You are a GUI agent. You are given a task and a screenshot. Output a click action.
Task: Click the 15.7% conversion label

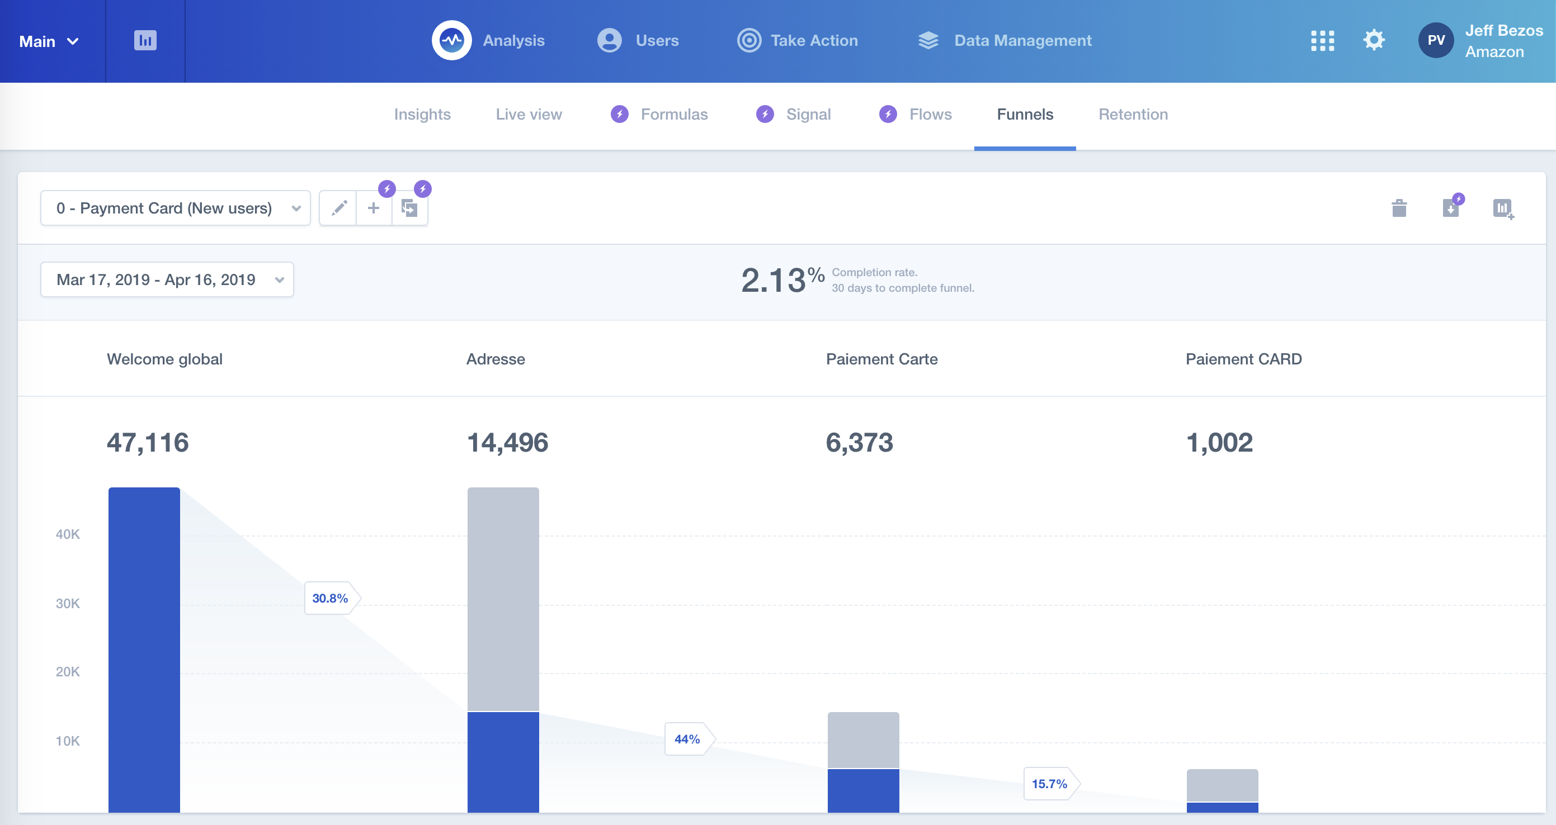1052,783
